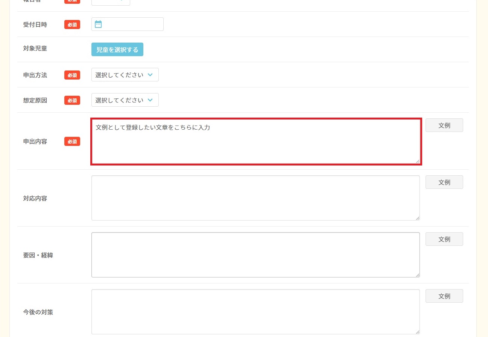
Task: Click the 要因・経緯 field label
Action: coord(38,255)
